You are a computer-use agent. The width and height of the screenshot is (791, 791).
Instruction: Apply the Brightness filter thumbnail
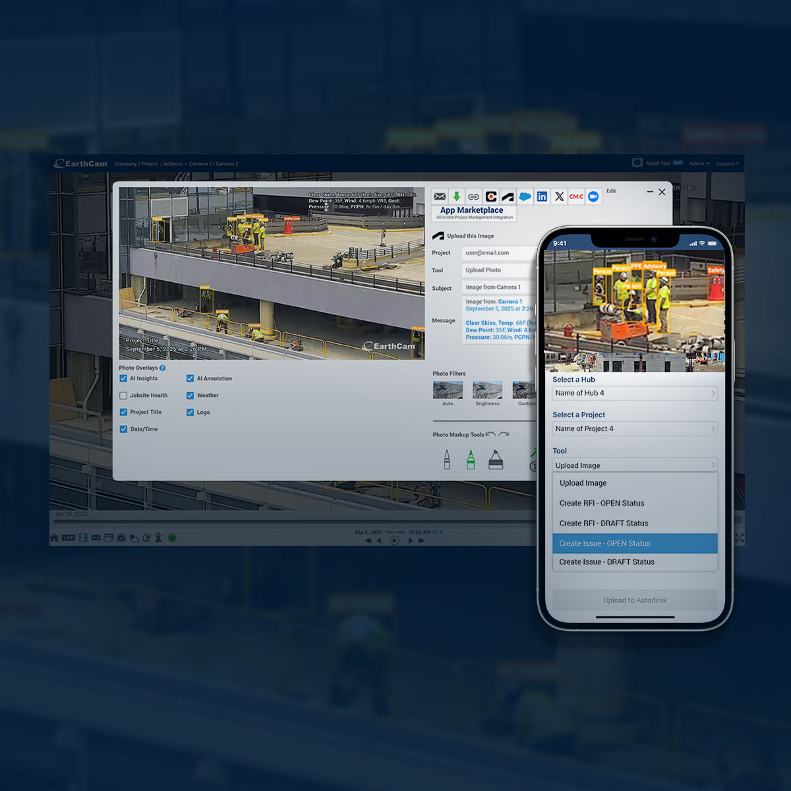(488, 390)
